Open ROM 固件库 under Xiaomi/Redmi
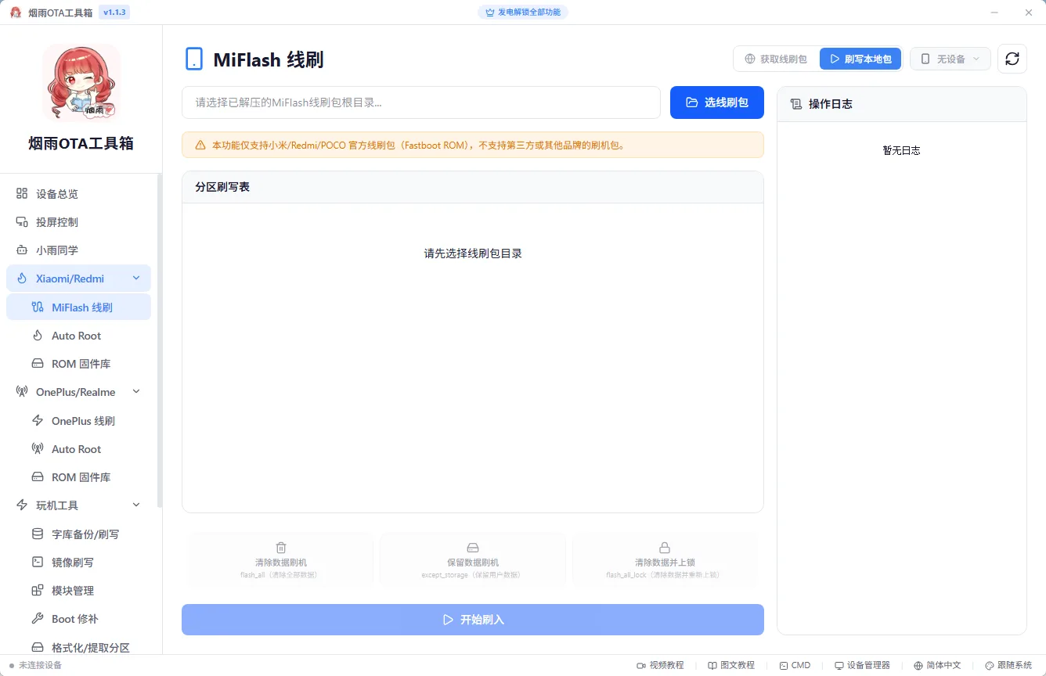The width and height of the screenshot is (1046, 676). pos(78,364)
